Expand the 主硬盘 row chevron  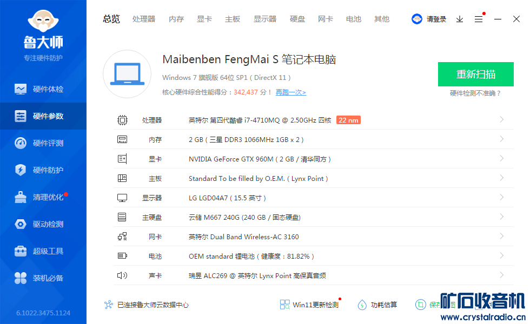tap(502, 217)
